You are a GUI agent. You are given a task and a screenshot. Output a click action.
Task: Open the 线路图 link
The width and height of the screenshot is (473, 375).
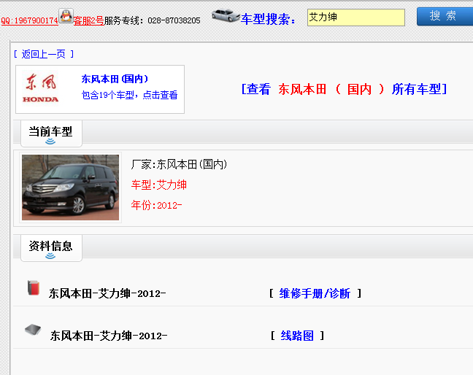pyautogui.click(x=297, y=336)
